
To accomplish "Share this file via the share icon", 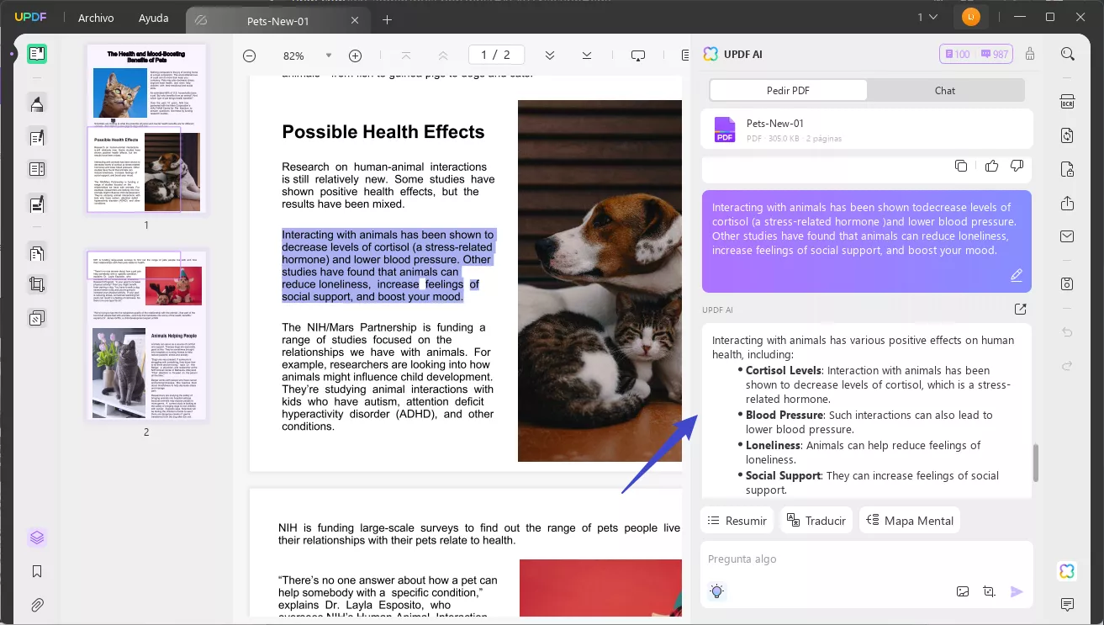I will coord(1068,204).
